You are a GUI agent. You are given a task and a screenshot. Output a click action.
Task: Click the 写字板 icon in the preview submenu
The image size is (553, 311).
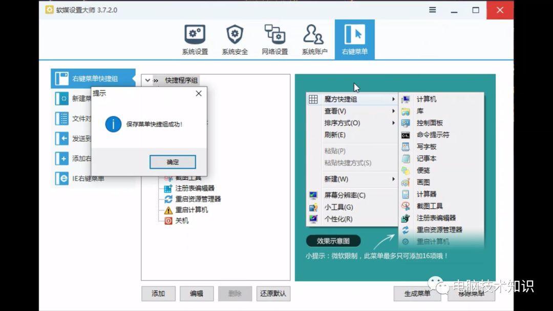click(x=406, y=147)
